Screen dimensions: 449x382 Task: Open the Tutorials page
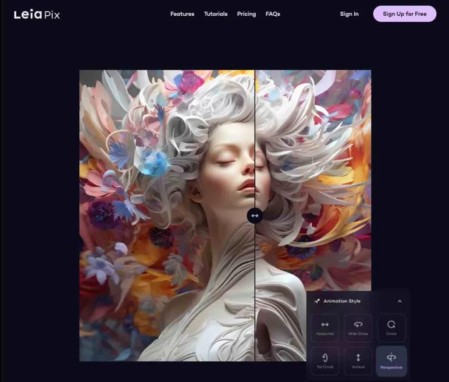tap(216, 14)
